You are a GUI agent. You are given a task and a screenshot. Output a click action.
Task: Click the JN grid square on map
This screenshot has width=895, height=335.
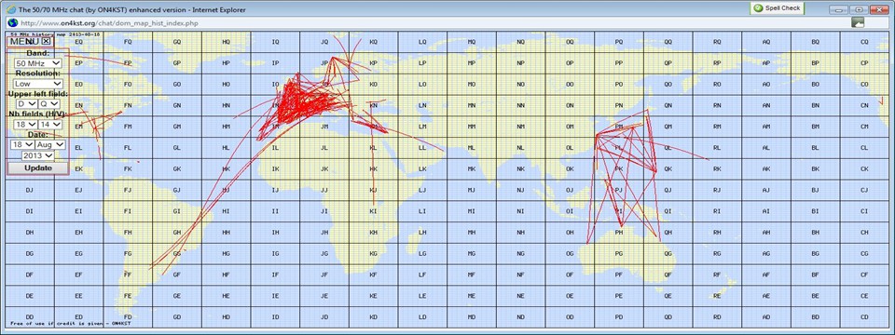point(324,105)
